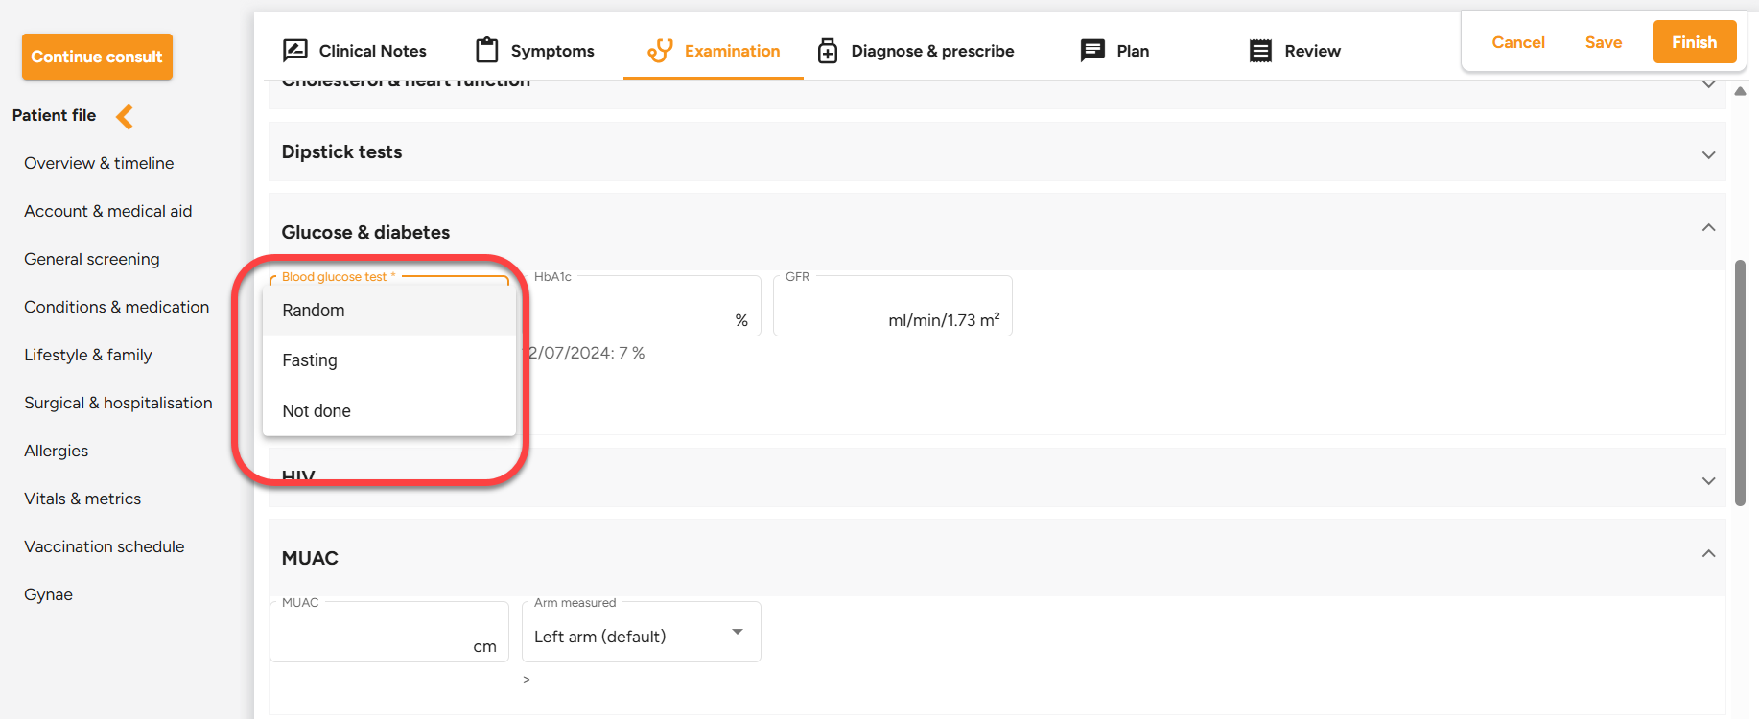Click the Plan chat icon
This screenshot has width=1759, height=719.
[x=1092, y=51]
